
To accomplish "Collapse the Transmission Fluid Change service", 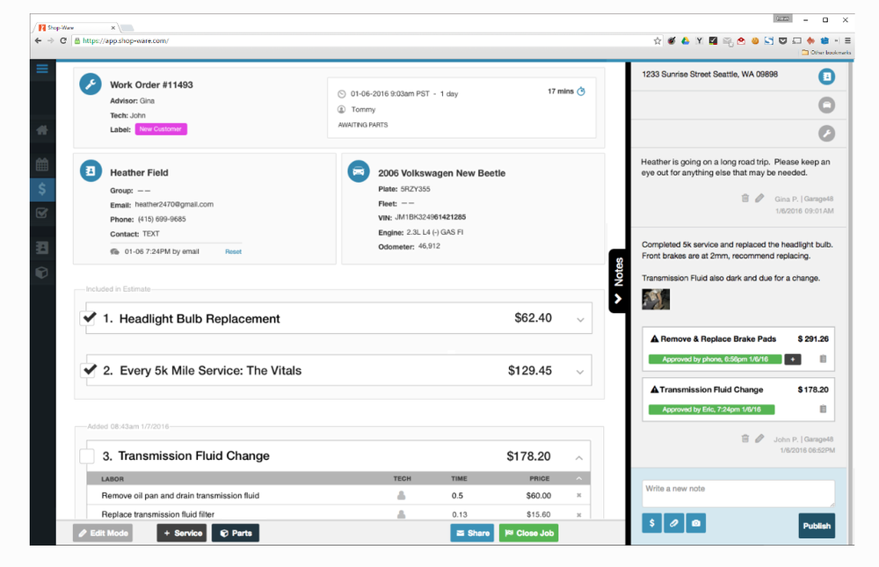I will tap(579, 458).
